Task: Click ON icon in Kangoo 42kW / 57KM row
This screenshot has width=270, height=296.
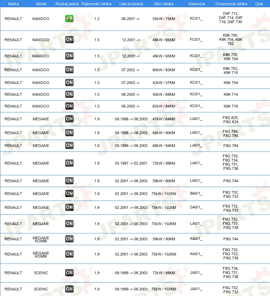Action: pos(69,83)
